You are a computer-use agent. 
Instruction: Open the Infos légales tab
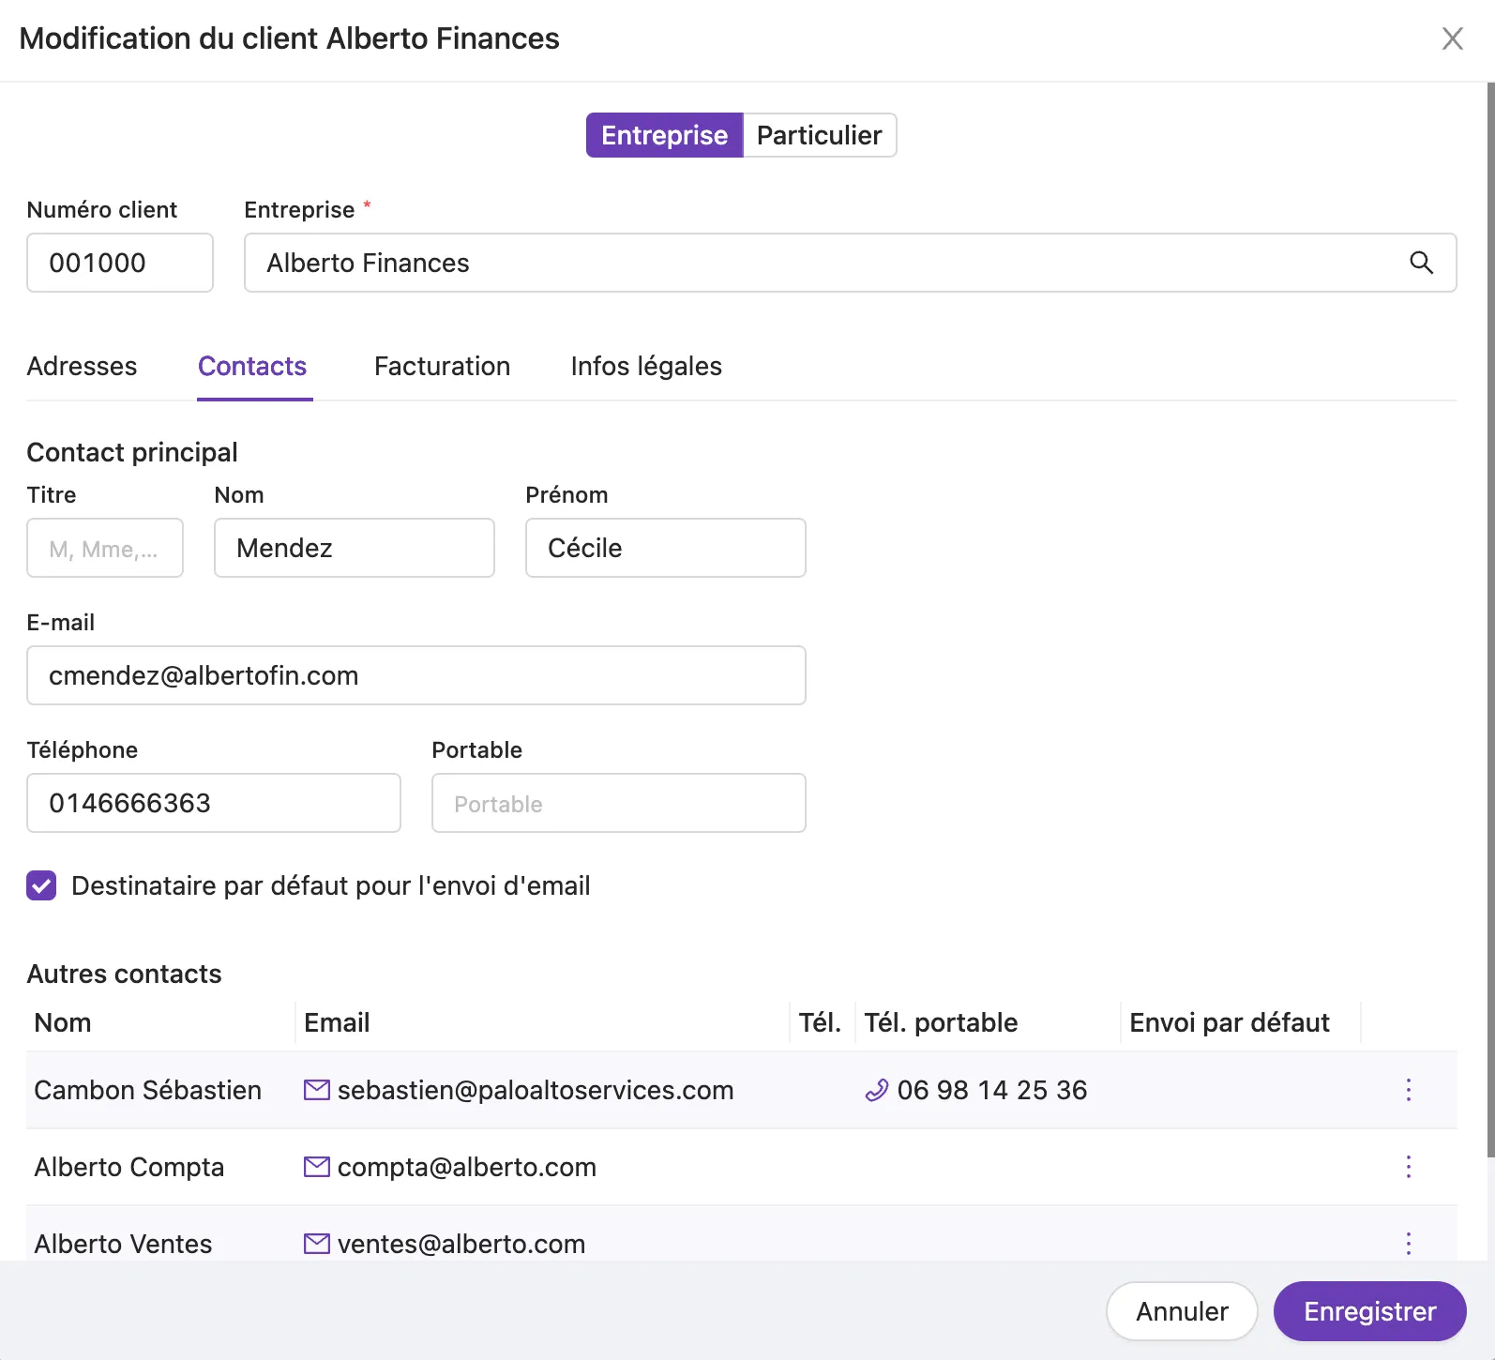tap(646, 366)
